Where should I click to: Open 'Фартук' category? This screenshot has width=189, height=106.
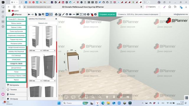click(x=16, y=80)
